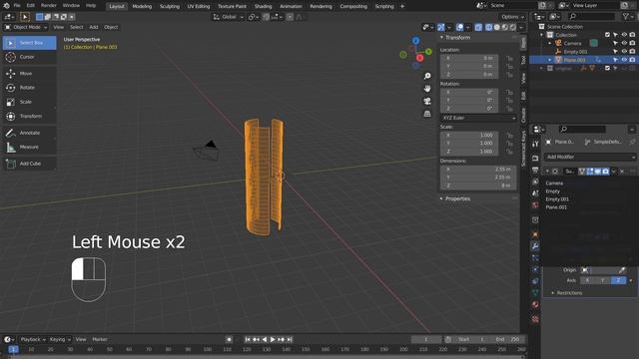Screen dimensions: 639x359
Task: Click the Location X value field
Action: [469, 58]
